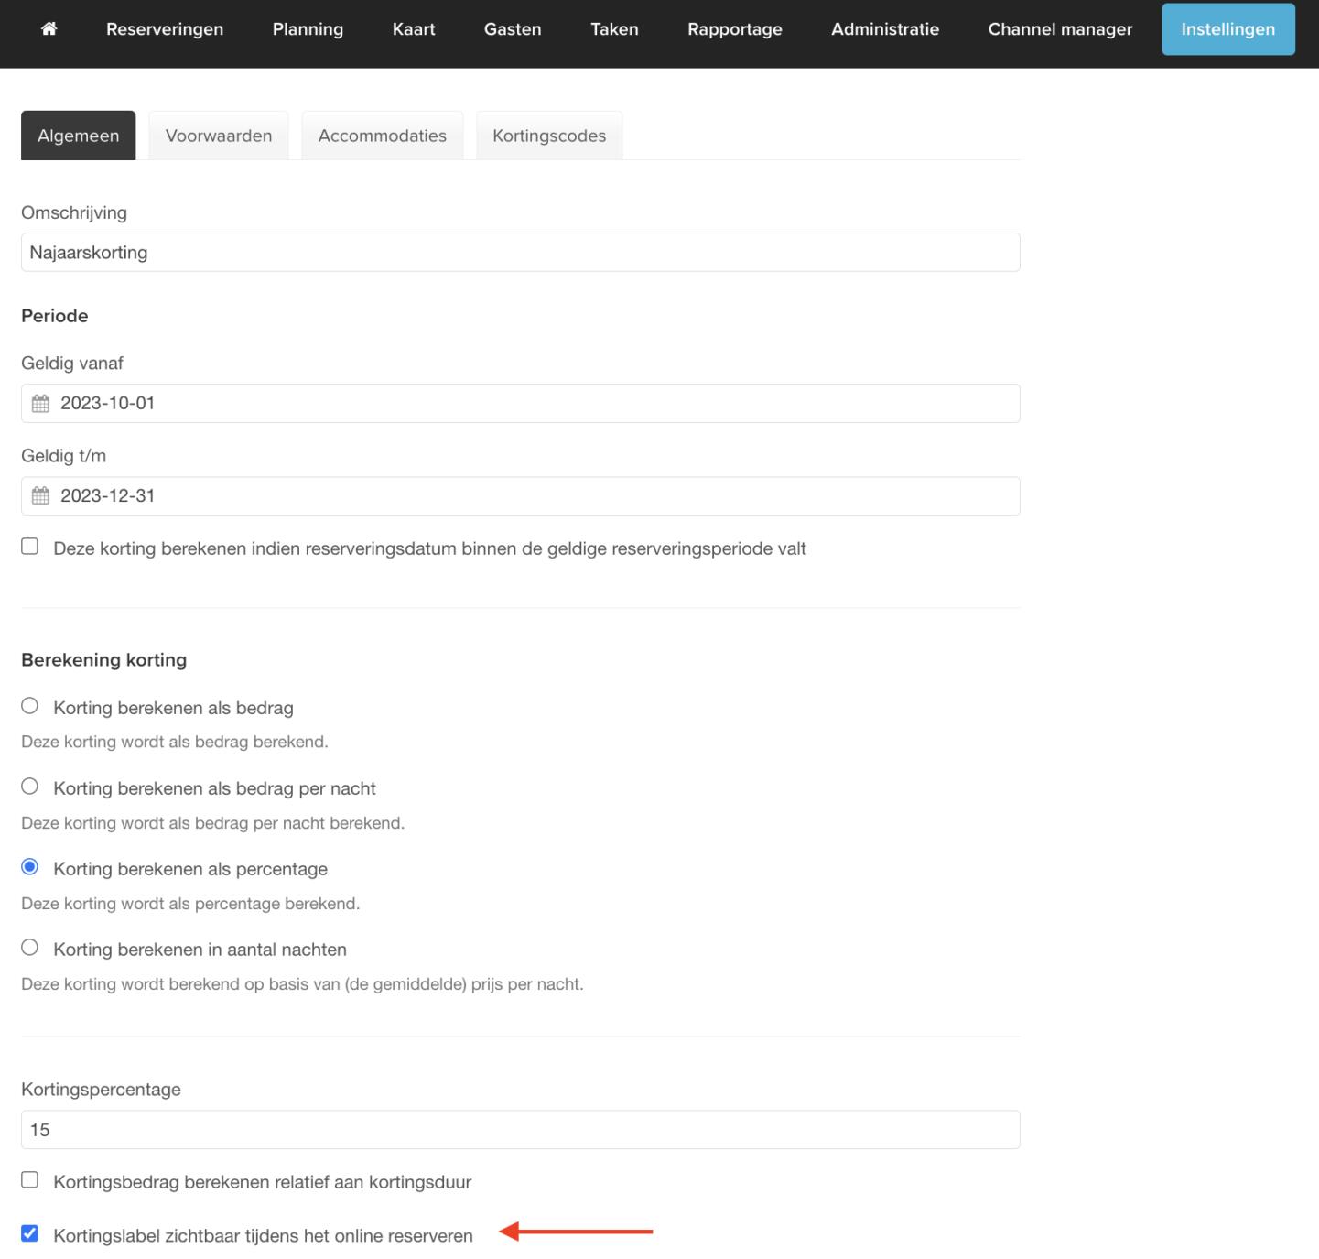
Task: Open the Rapportage menu item
Action: click(734, 29)
